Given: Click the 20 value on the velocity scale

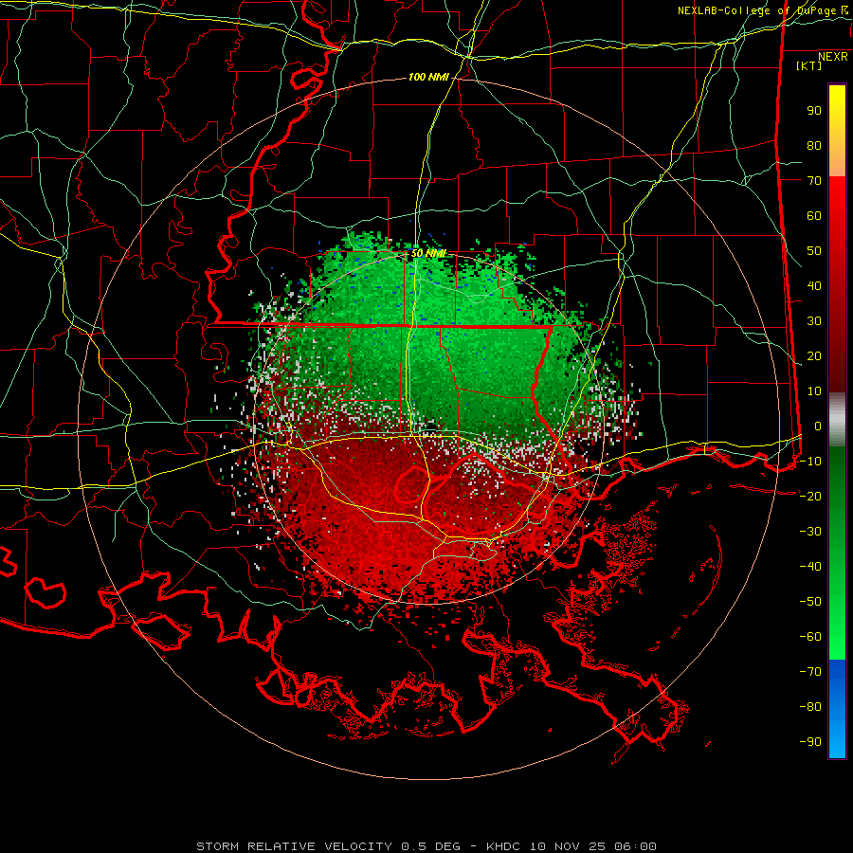Looking at the screenshot, I should (x=814, y=356).
